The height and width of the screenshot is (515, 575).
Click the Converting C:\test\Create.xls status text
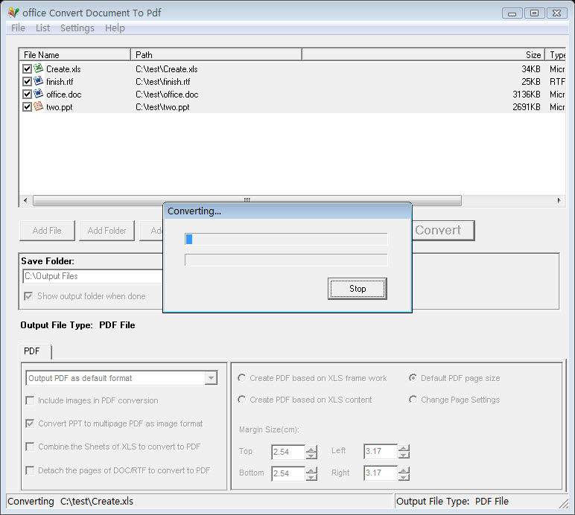pos(71,501)
